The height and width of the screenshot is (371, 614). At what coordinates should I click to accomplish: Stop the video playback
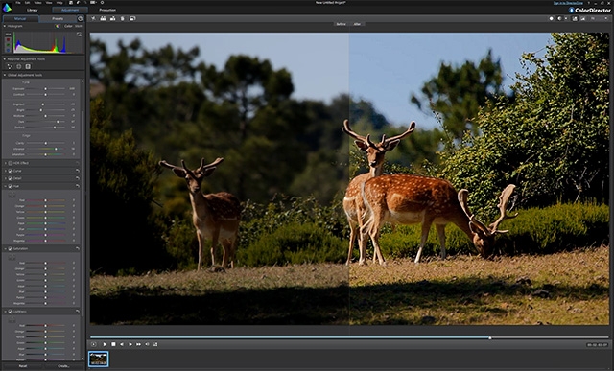(113, 344)
